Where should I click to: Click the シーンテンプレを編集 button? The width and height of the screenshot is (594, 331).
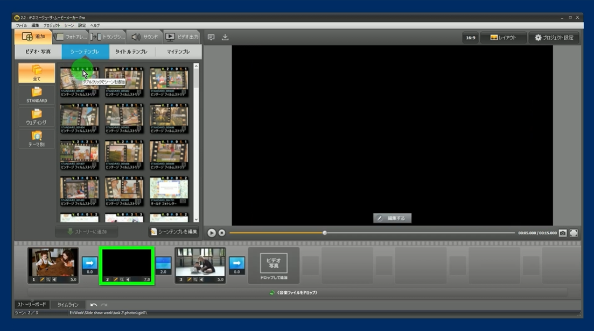[x=174, y=232]
